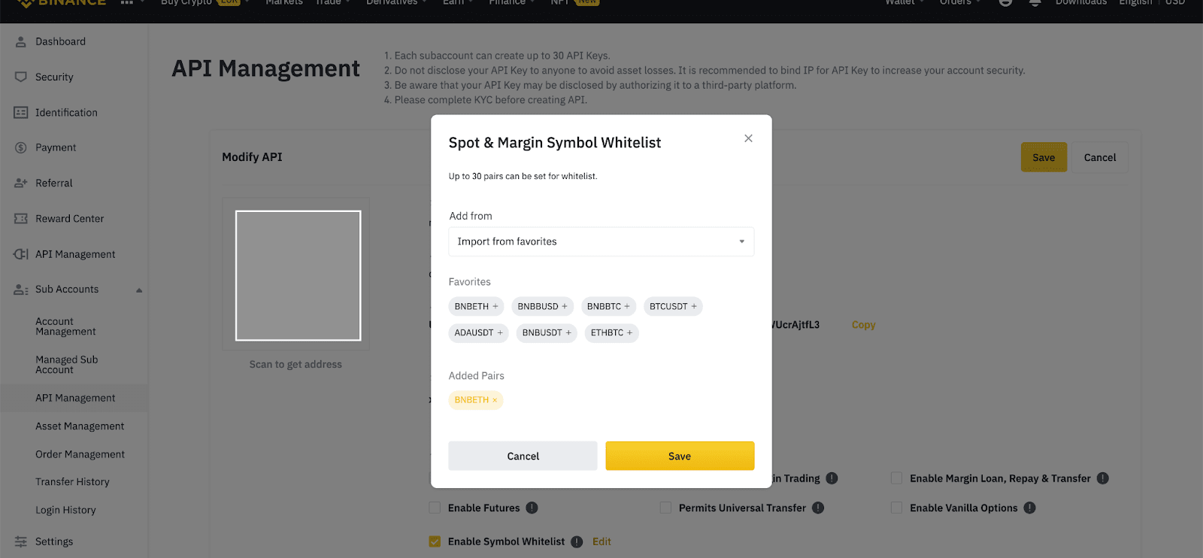This screenshot has height=558, width=1203.
Task: Collapse the Sub Accounts section
Action: coord(139,290)
